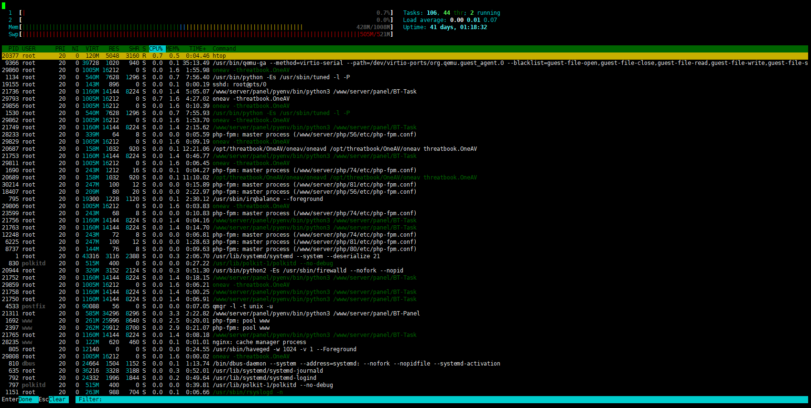Select polkitd process row PID 797
The width and height of the screenshot is (811, 408).
[405, 385]
